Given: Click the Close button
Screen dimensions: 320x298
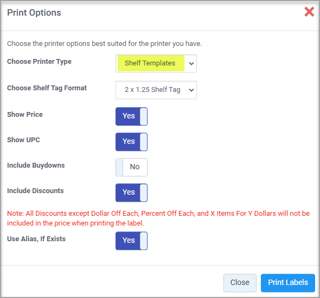Looking at the screenshot, I should (x=240, y=283).
